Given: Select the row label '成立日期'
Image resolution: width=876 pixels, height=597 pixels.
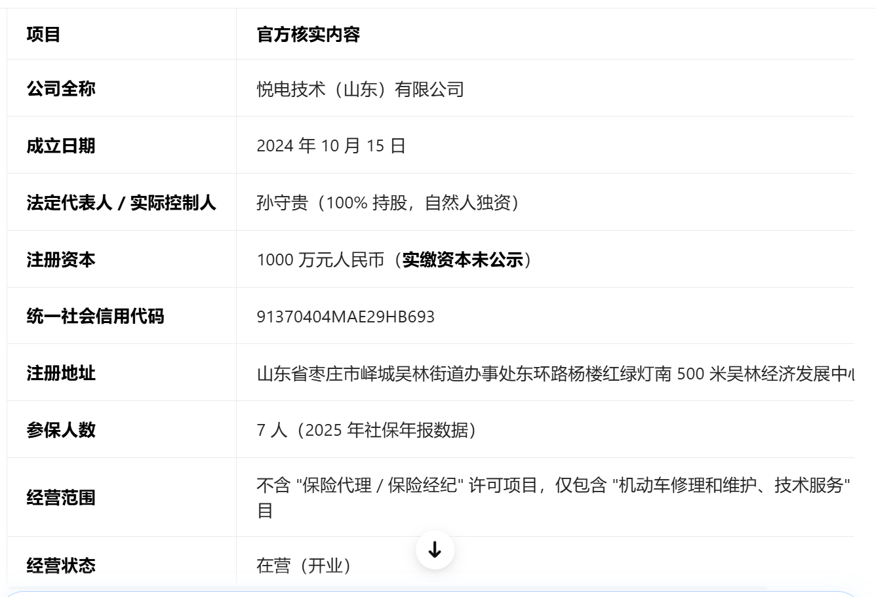Looking at the screenshot, I should point(61,145).
